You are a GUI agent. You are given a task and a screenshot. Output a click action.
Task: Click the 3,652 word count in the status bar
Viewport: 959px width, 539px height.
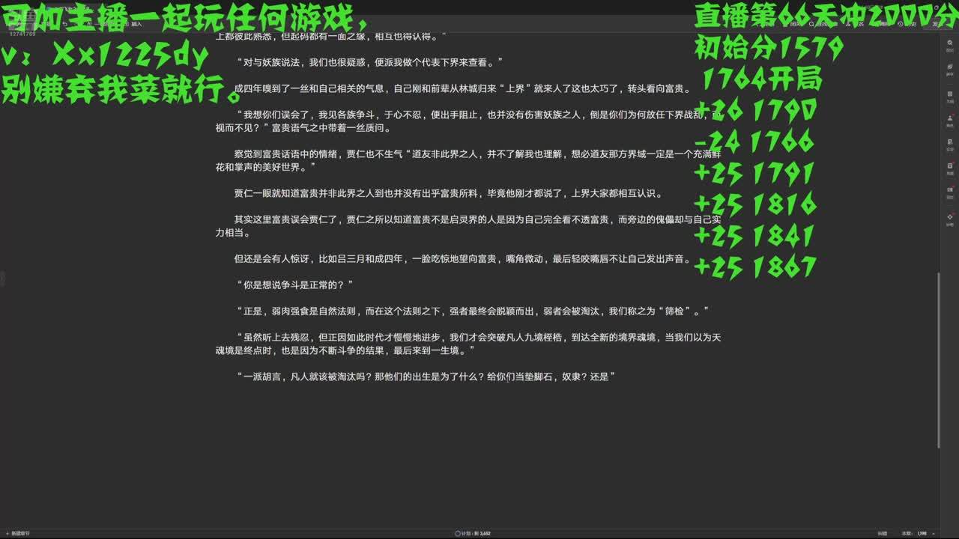coord(485,533)
